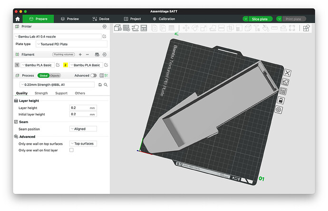Switch to the Device tab
This screenshot has width=328, height=211.
[x=101, y=19]
